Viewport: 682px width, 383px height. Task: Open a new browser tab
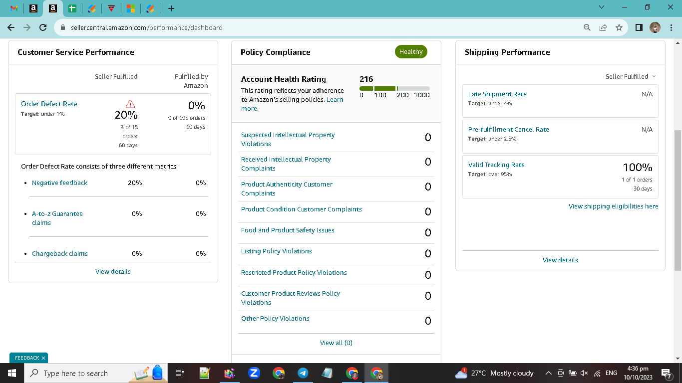(171, 8)
